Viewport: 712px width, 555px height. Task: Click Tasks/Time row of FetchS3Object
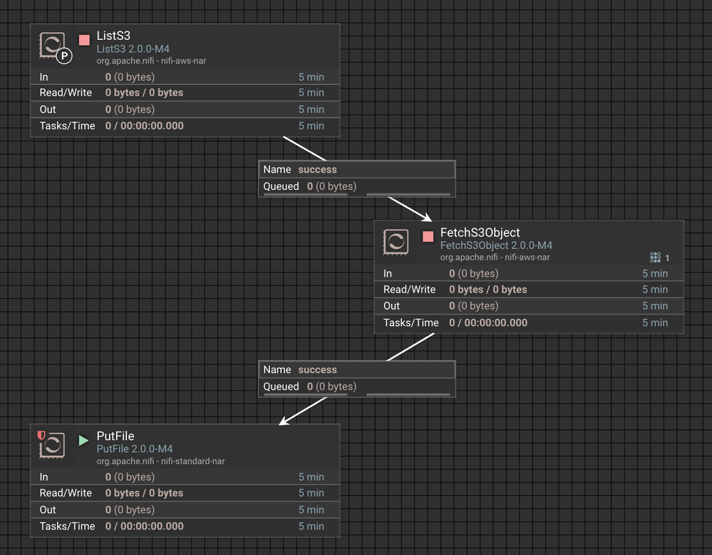click(529, 322)
